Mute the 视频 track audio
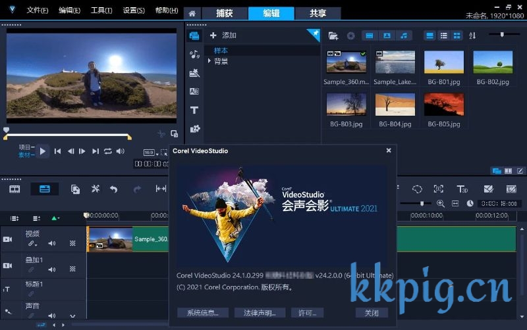Image resolution: width=527 pixels, height=330 pixels. tap(52, 243)
